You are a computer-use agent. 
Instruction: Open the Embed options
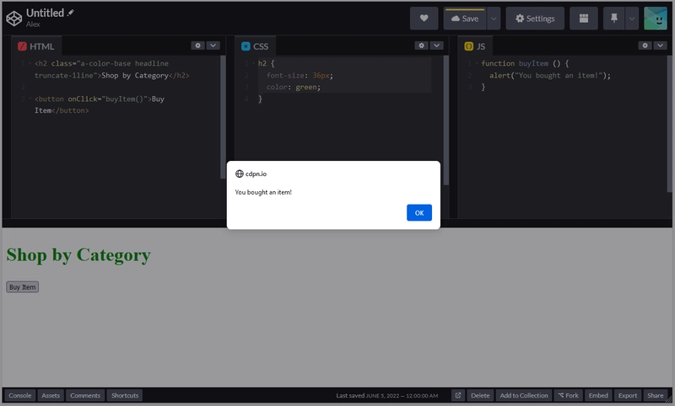tap(598, 395)
